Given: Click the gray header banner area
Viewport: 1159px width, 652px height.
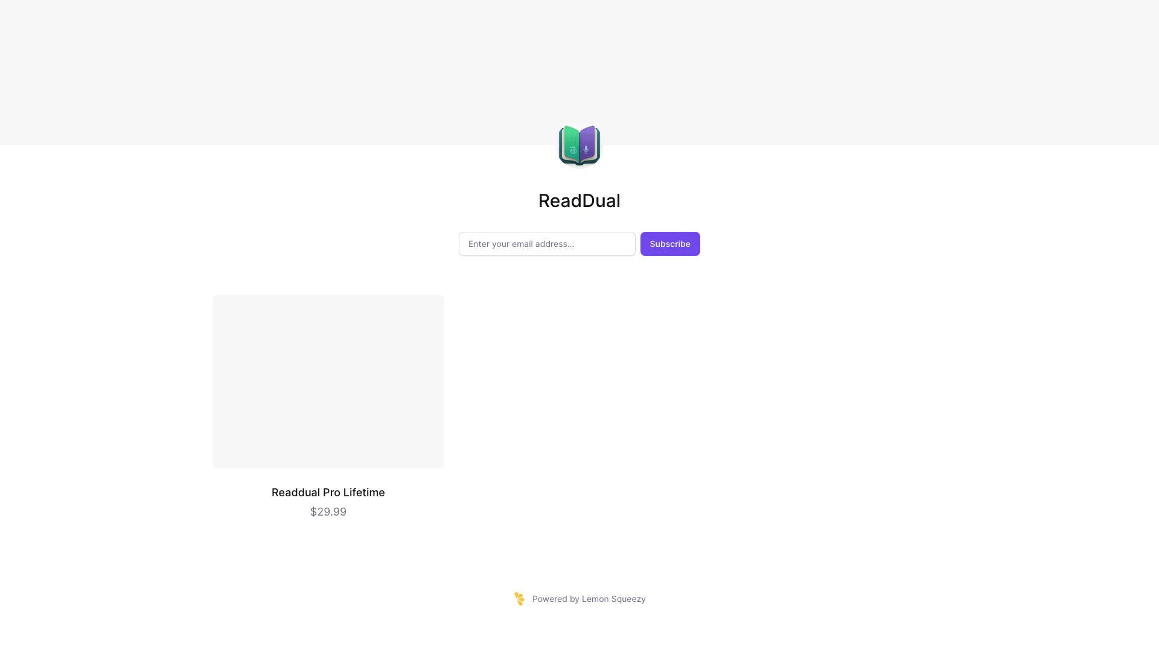Looking at the screenshot, I should coord(579,66).
